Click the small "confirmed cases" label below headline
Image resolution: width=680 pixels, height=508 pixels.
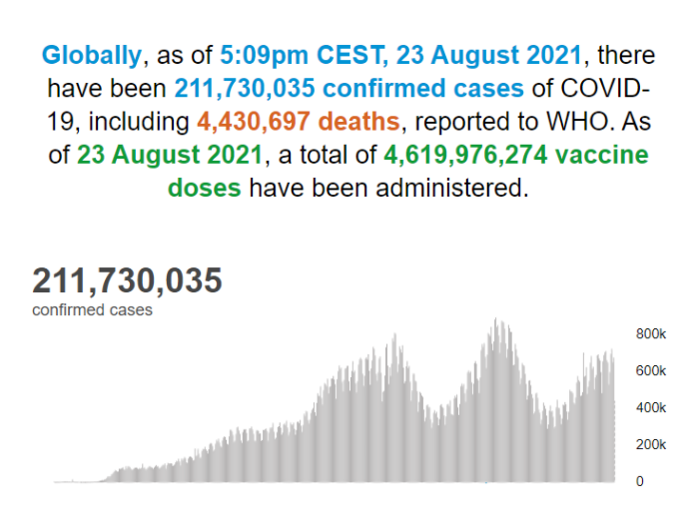92,310
